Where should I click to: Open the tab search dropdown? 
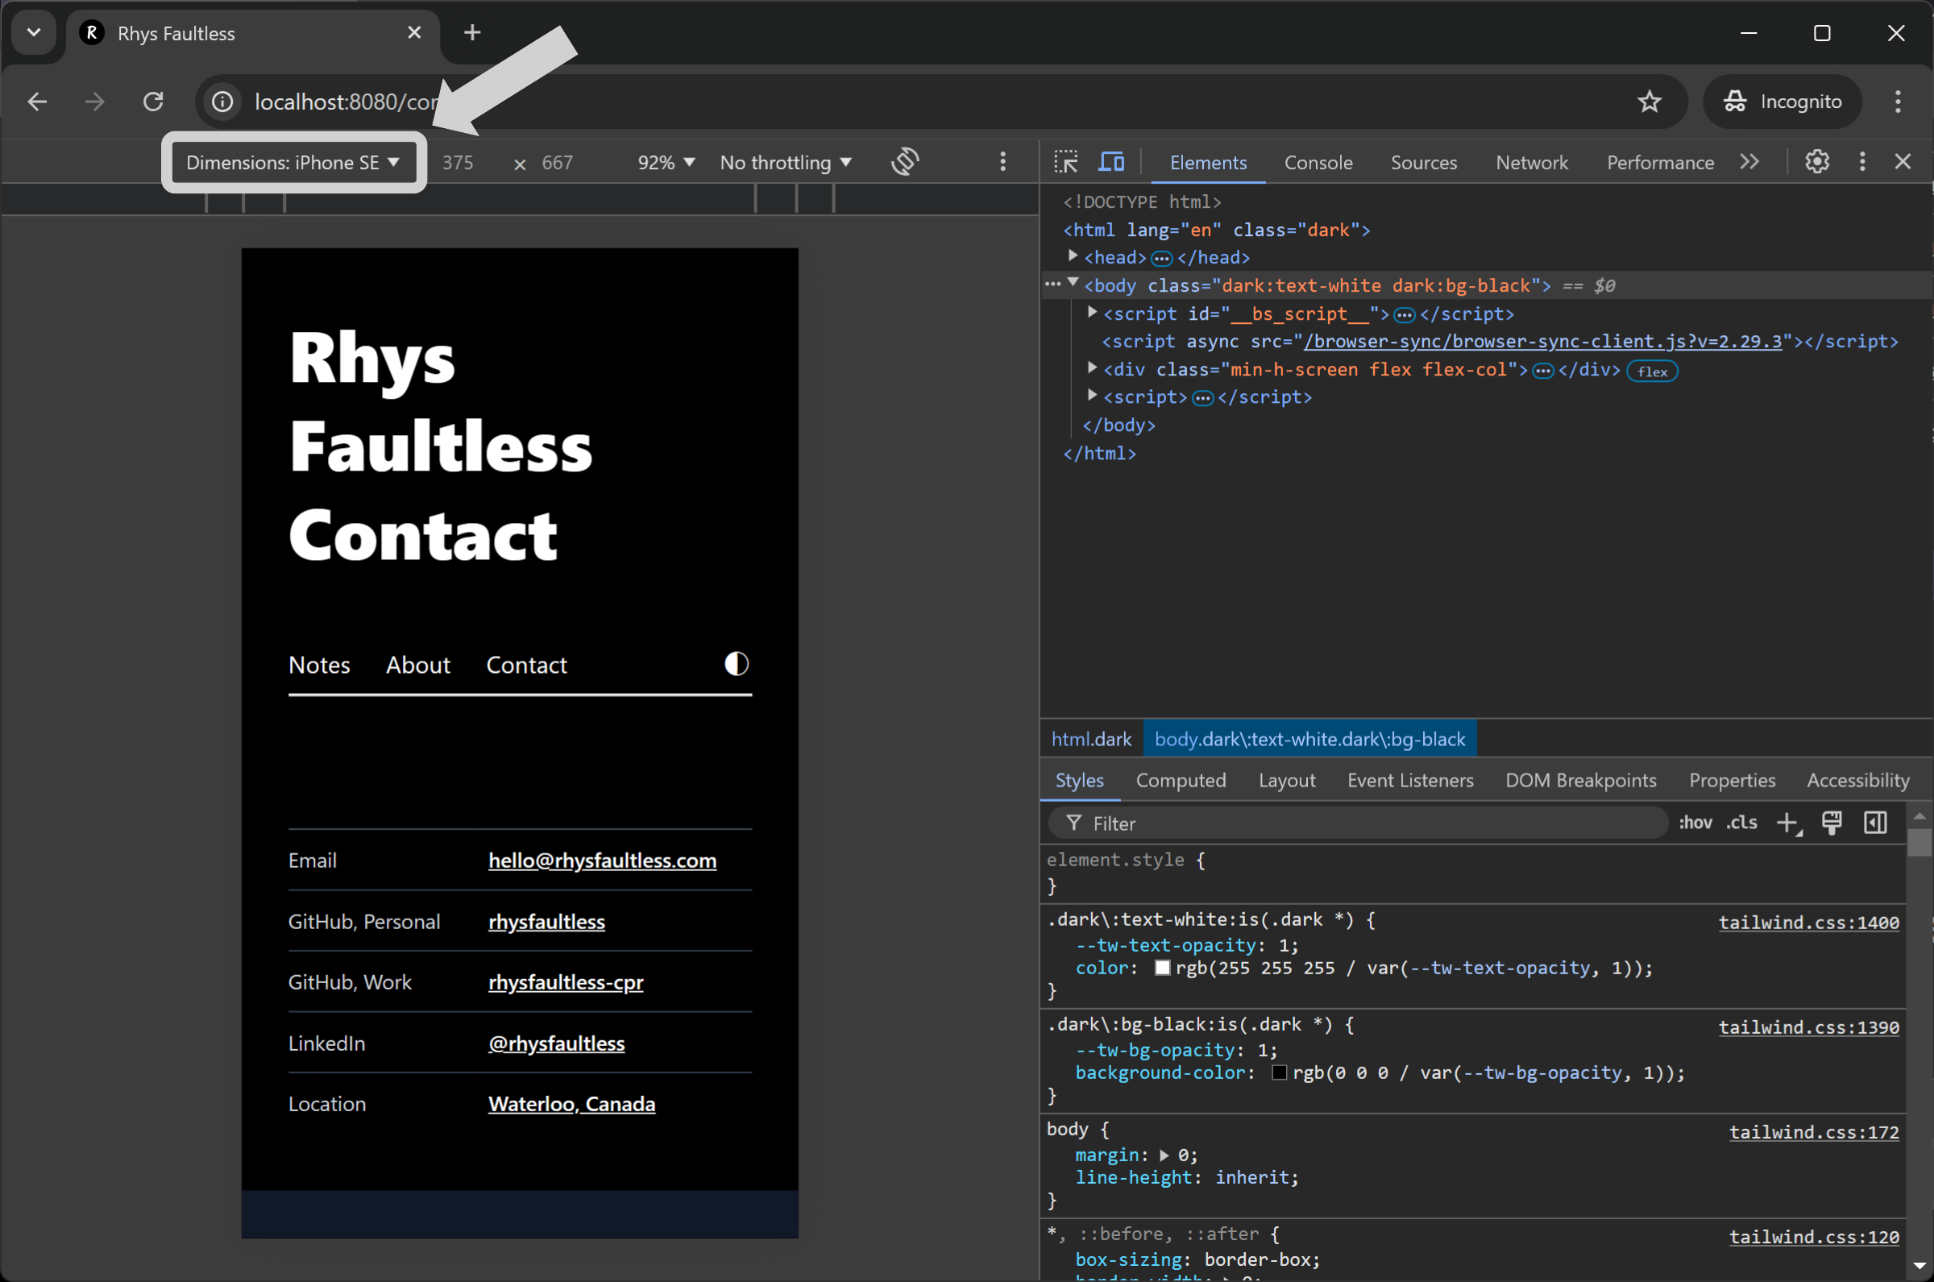pos(34,33)
